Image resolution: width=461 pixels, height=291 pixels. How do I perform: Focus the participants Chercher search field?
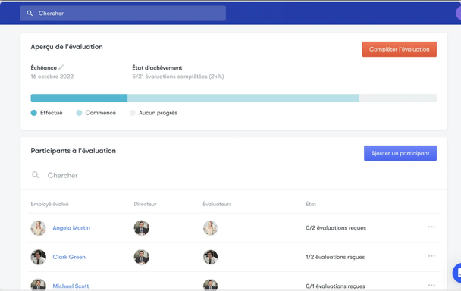(234, 175)
